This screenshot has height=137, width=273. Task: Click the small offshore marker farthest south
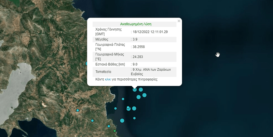point(135,118)
